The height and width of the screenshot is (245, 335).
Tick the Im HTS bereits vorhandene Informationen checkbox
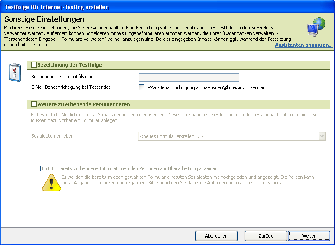coord(38,168)
